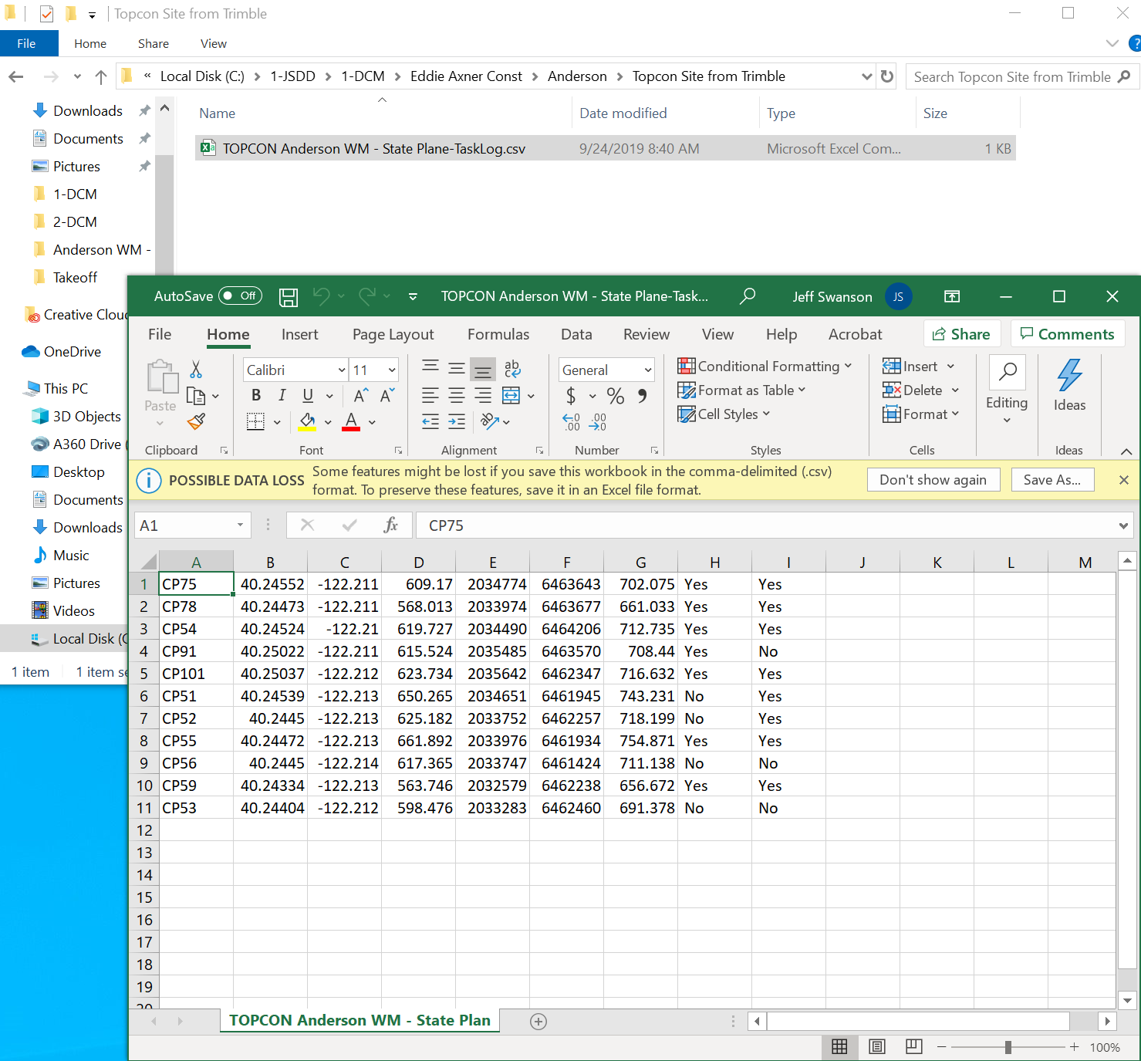Click Increase Font Size icon
The height and width of the screenshot is (1061, 1141).
[360, 396]
